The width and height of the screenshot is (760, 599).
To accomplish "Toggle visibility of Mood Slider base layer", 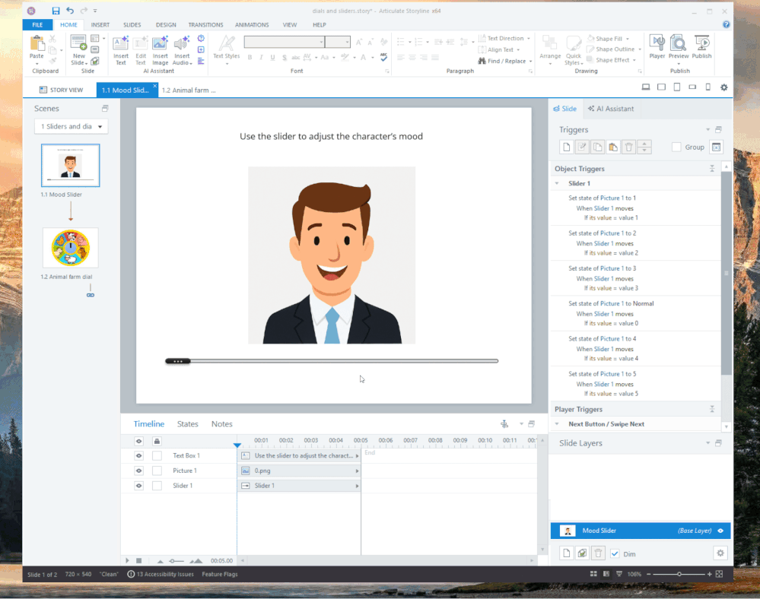I will pyautogui.click(x=720, y=531).
